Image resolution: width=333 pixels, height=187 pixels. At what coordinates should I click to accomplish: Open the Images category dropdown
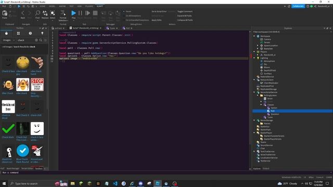click(8, 40)
